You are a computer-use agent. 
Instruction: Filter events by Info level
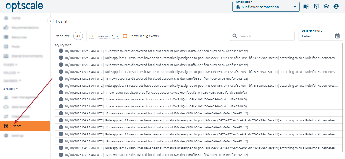tap(92, 36)
